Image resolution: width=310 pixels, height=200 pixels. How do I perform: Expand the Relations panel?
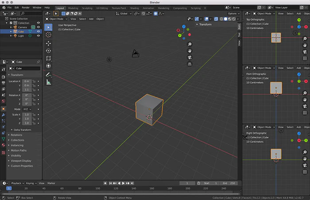15,135
